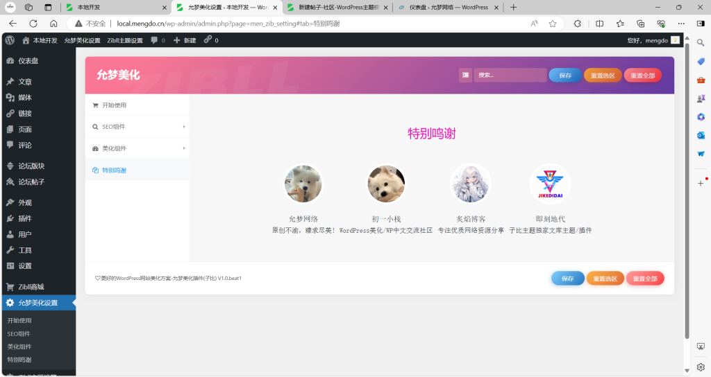Click the 搜索 settings search field
Screen dimensions: 711x377
coord(510,76)
